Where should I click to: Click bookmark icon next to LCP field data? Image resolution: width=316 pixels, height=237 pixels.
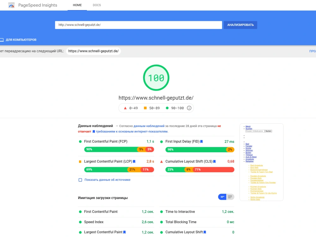[134, 161]
